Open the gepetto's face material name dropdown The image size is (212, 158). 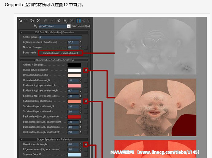[69, 26]
